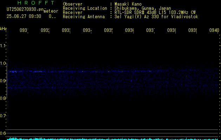Click the meteor count label
This screenshot has height=140, width=221.
(51, 11)
